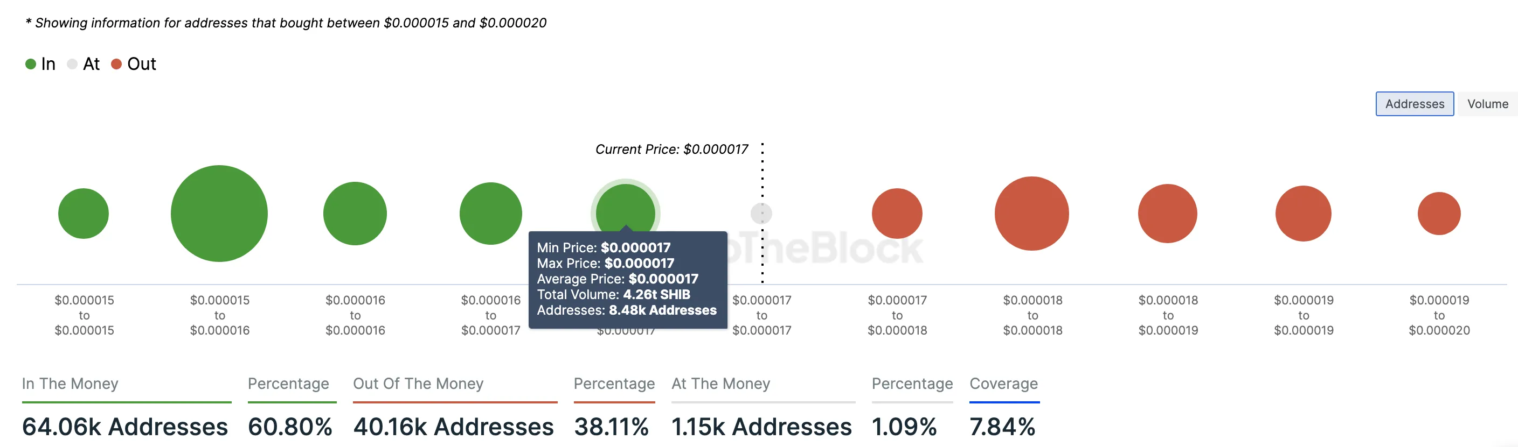The height and width of the screenshot is (447, 1518).
Task: Click the Coverage header label
Action: 1003,384
